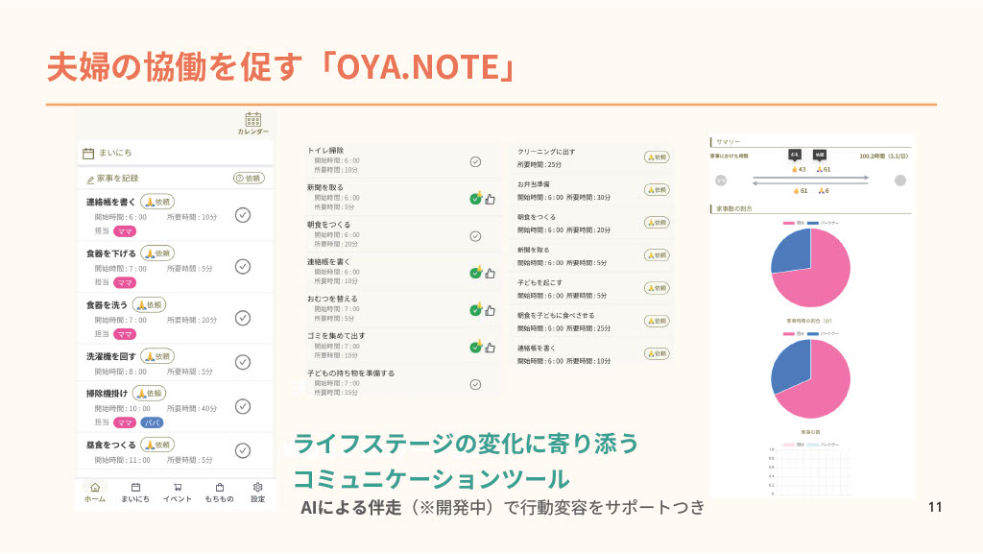Open 設定 gear icon in bottom navigation
Viewport: 983px width, 554px height.
pos(257,488)
